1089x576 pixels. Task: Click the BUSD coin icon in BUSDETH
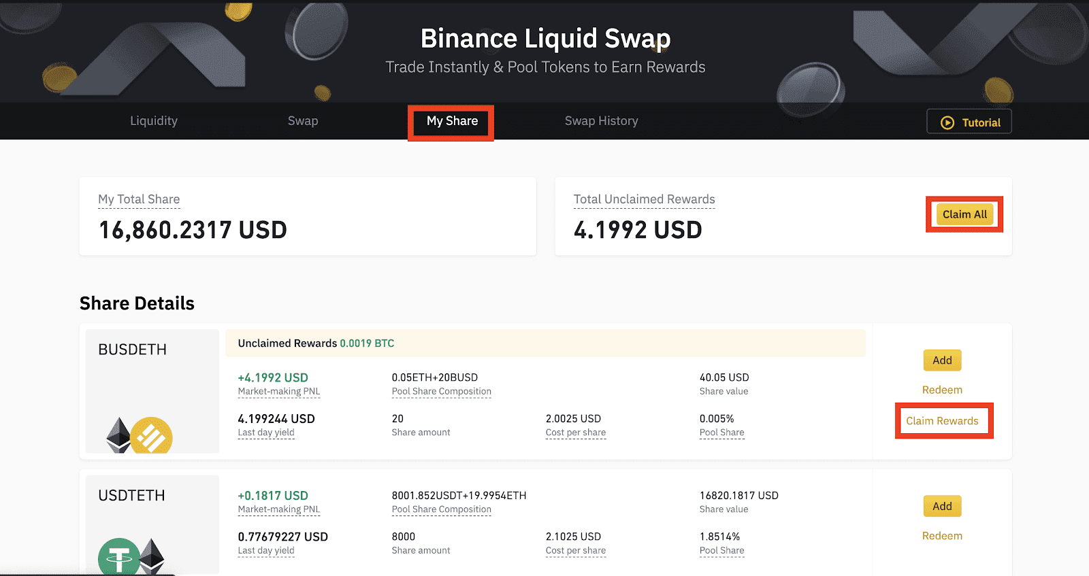151,436
